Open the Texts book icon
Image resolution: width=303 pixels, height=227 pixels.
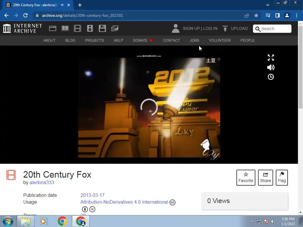(x=65, y=28)
